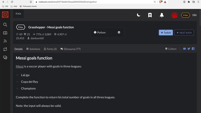201x113 pixels.
Task: Share kata via email icon
Action: pos(184,49)
